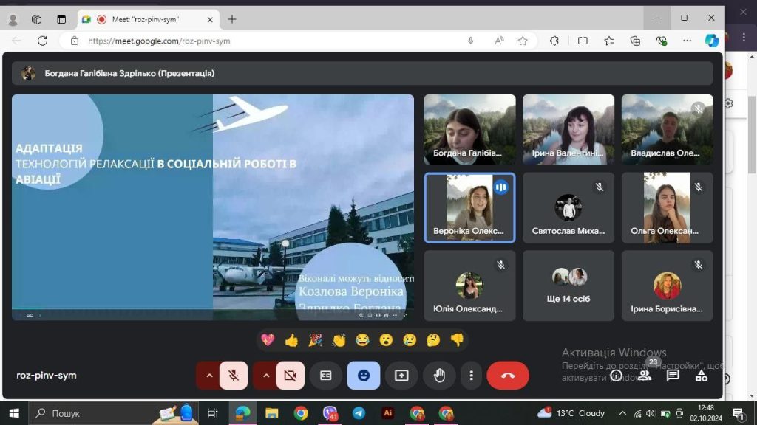
Task: Open Telegram from the Windows taskbar
Action: tap(359, 413)
